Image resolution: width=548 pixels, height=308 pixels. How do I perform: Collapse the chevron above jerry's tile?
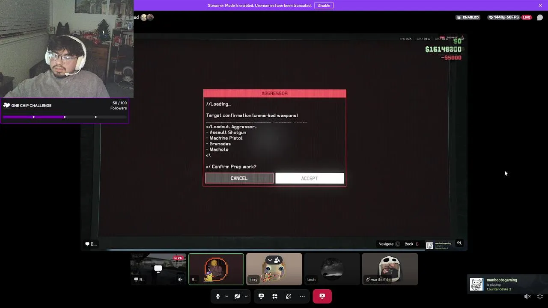270,260
